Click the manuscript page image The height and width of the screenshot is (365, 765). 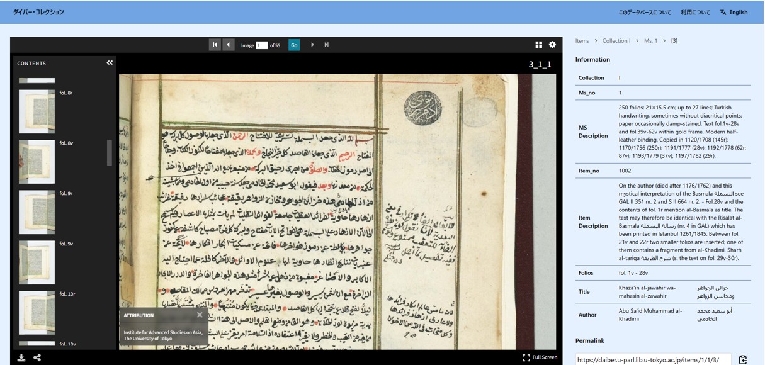[x=337, y=211]
